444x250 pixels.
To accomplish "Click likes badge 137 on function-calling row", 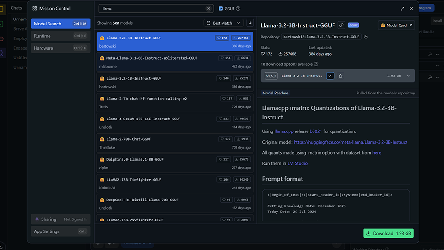I will pyautogui.click(x=228, y=99).
